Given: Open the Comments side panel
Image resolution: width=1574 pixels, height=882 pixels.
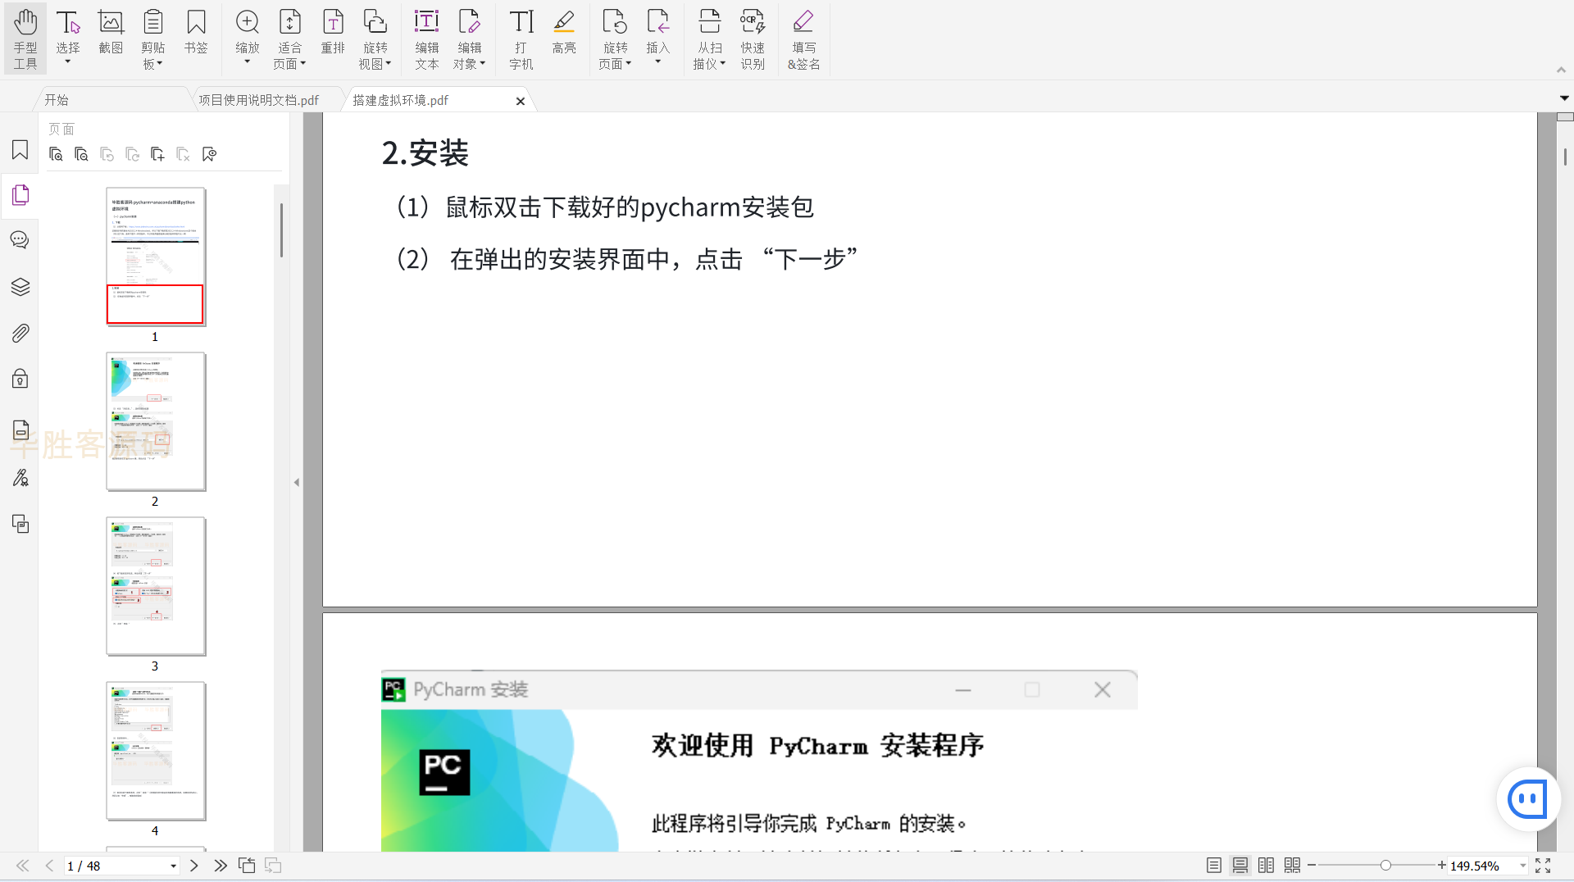Looking at the screenshot, I should (x=20, y=240).
